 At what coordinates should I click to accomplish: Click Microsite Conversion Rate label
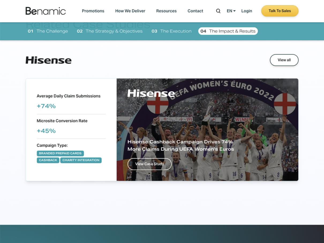62,121
